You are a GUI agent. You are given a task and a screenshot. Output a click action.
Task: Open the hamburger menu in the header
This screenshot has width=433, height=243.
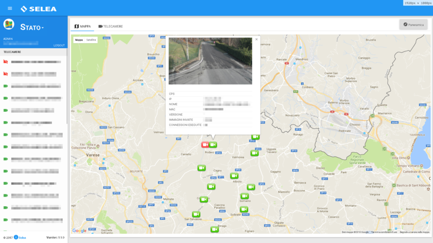point(10,9)
